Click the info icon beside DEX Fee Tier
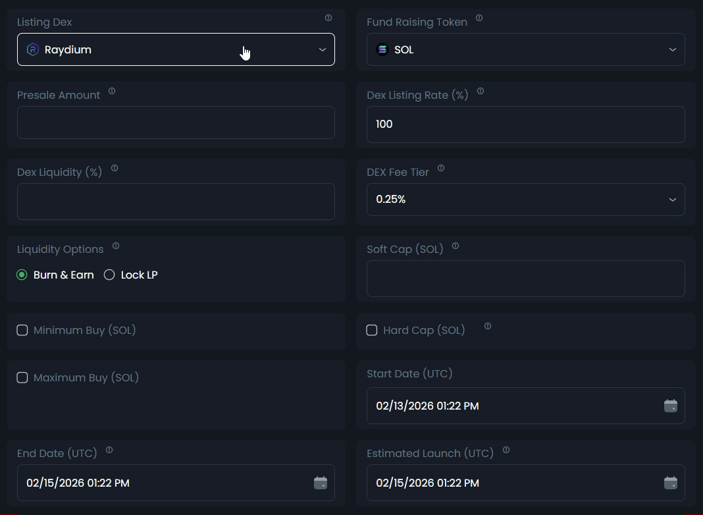703x515 pixels. (441, 168)
